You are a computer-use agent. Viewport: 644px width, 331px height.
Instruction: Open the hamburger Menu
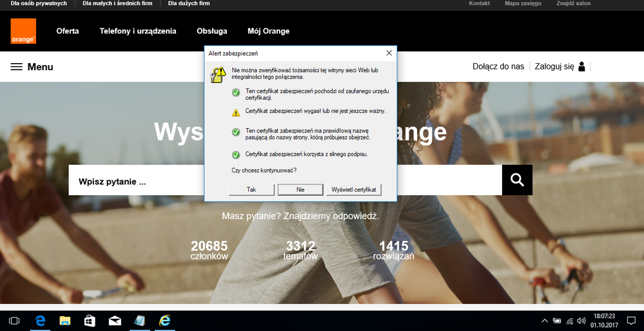pos(32,67)
